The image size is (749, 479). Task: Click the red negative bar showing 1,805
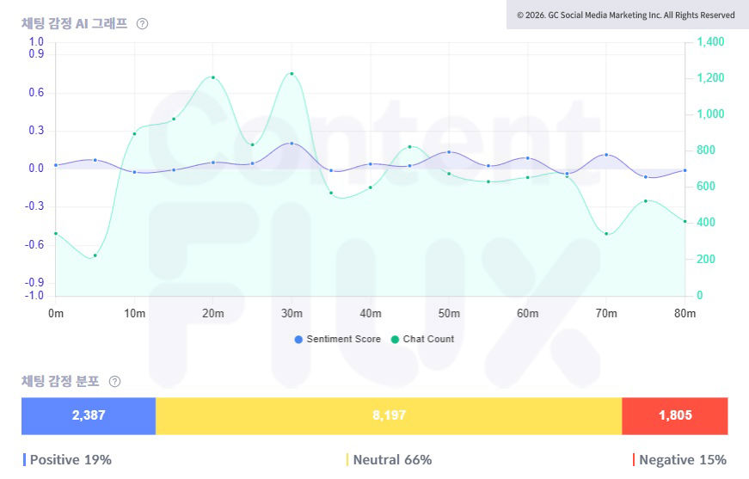(675, 415)
